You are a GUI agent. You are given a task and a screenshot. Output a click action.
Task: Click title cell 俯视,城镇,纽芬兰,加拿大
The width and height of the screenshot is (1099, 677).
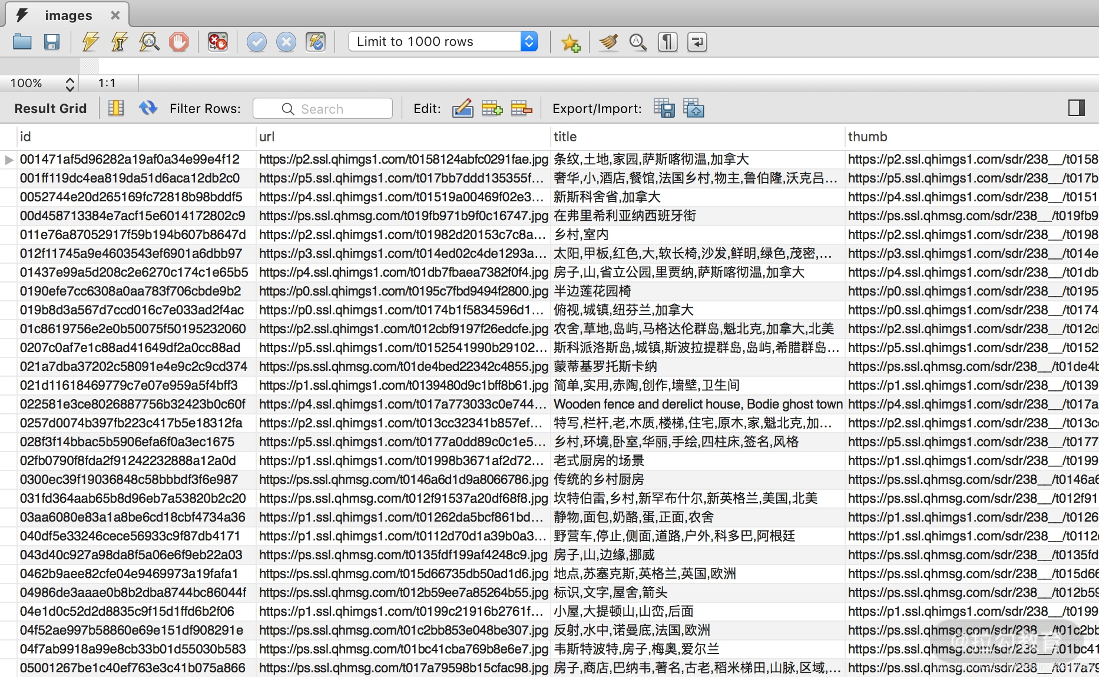[698, 310]
